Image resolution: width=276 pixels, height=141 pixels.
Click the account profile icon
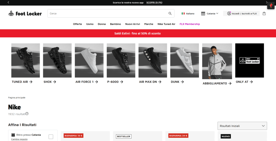pos(229,13)
